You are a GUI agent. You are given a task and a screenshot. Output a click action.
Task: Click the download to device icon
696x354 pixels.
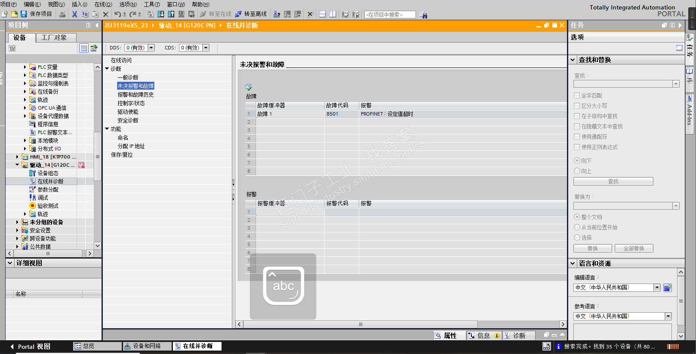pyautogui.click(x=161, y=14)
